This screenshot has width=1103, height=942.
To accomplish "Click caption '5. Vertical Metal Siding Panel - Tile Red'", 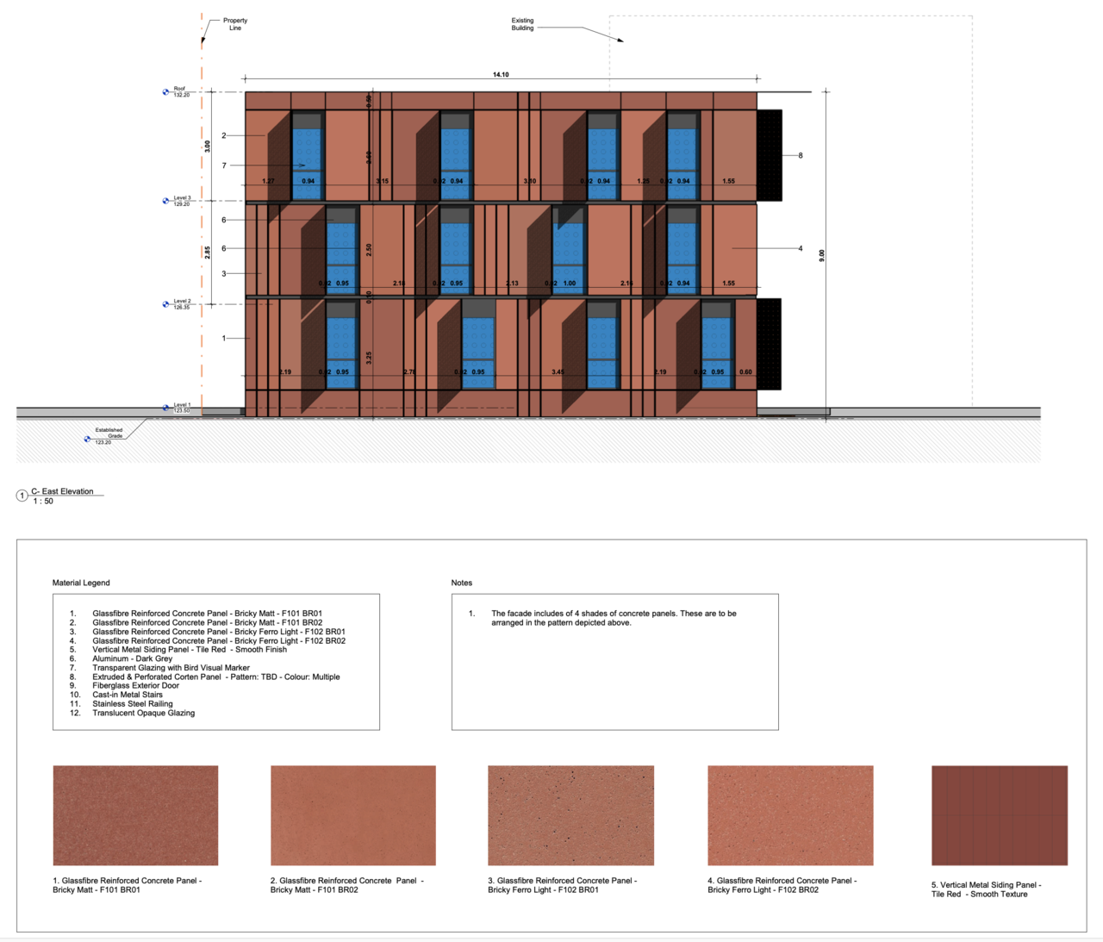I will tap(986, 889).
